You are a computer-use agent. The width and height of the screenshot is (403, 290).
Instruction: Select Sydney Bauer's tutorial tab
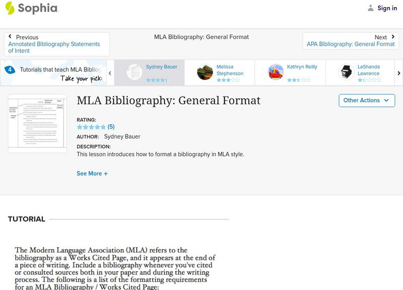[150, 72]
